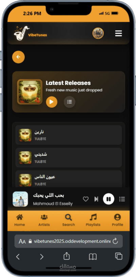Reload the page in the browser address bar

(x=115, y=241)
